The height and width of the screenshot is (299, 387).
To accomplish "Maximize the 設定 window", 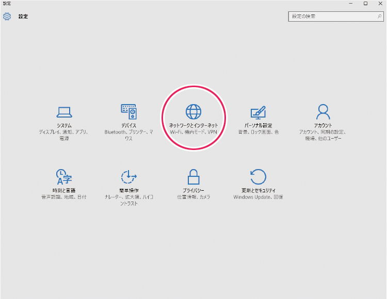I will [x=365, y=3].
